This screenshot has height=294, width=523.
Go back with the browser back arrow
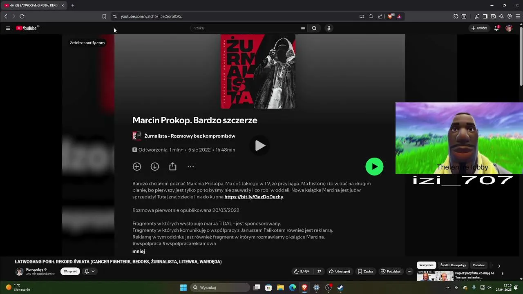pyautogui.click(x=6, y=16)
